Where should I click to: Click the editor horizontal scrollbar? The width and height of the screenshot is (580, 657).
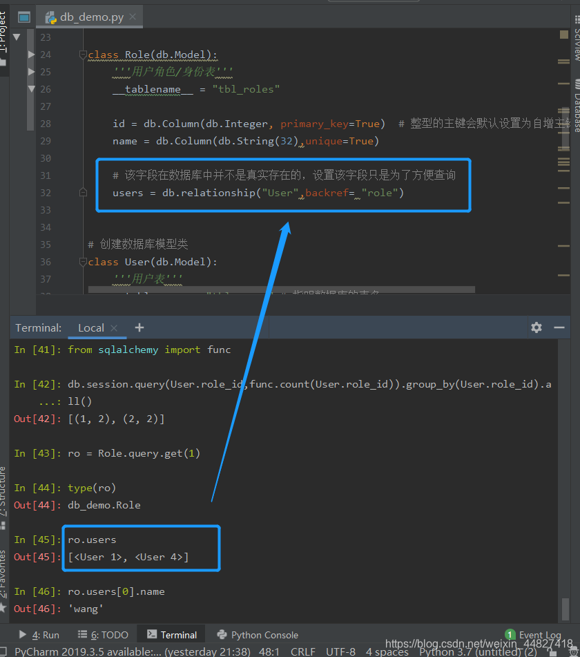pyautogui.click(x=282, y=289)
